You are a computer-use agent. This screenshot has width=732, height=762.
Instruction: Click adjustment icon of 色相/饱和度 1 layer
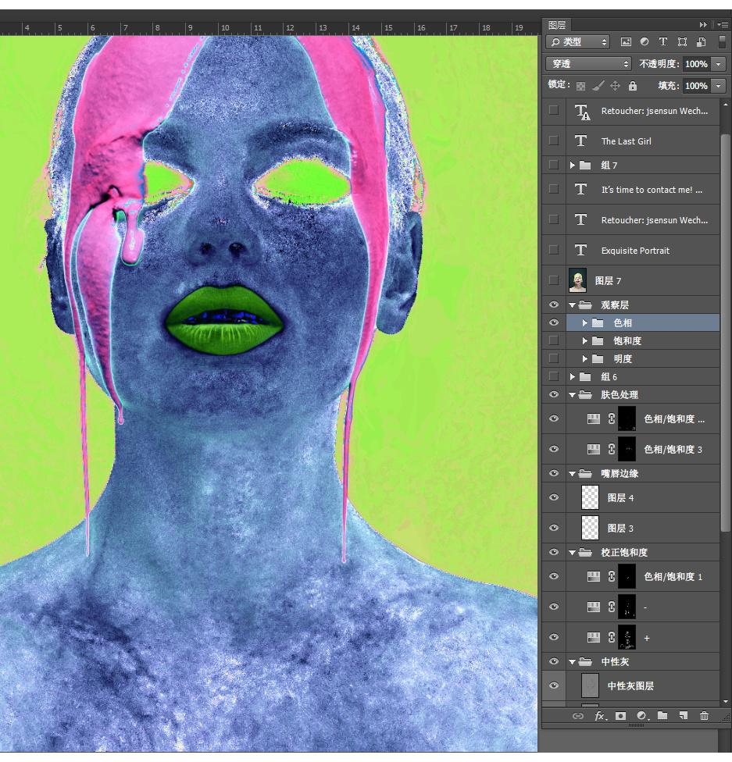point(594,576)
